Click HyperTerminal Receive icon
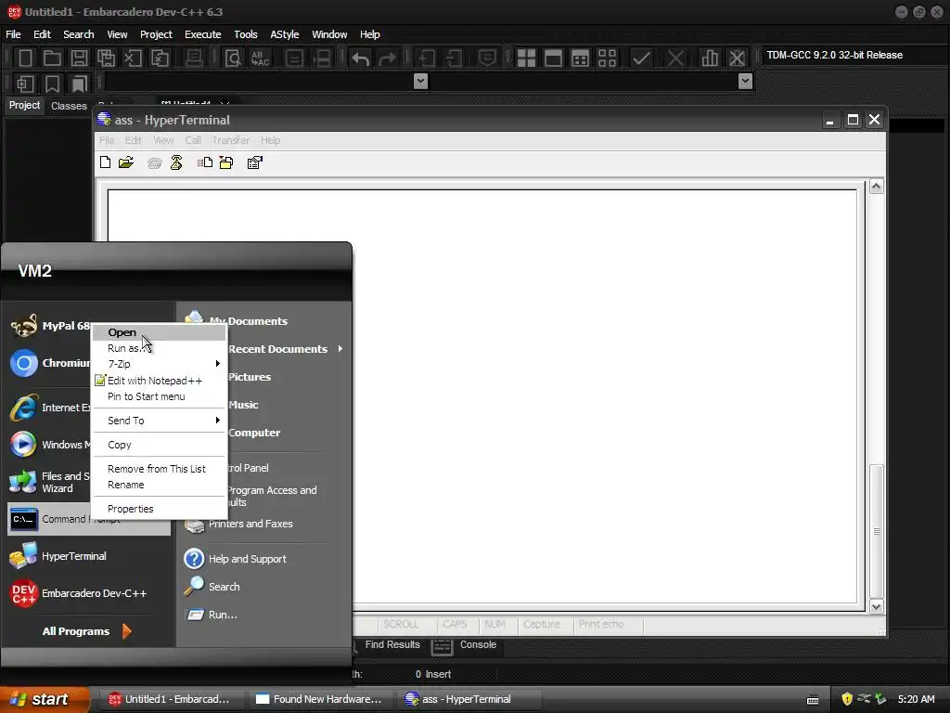The width and height of the screenshot is (950, 713). [226, 162]
